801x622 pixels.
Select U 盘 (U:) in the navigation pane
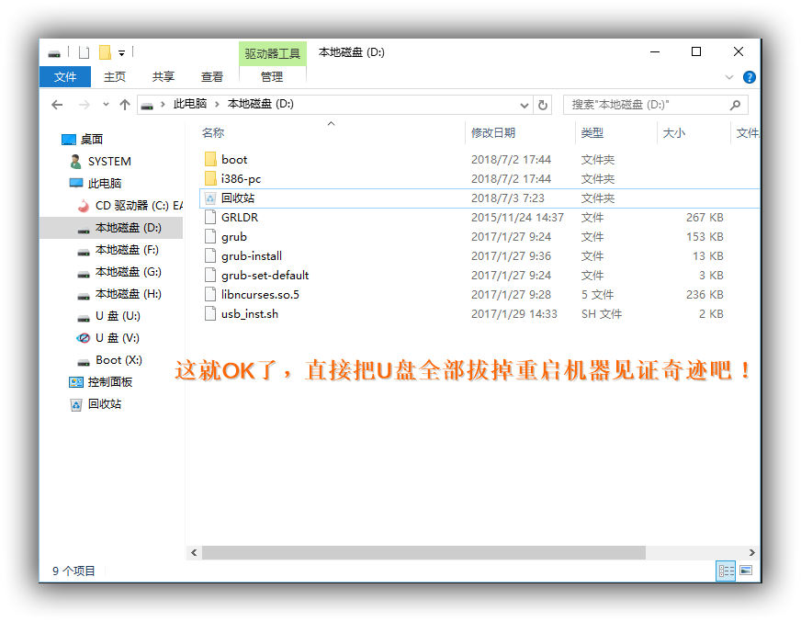(x=108, y=316)
